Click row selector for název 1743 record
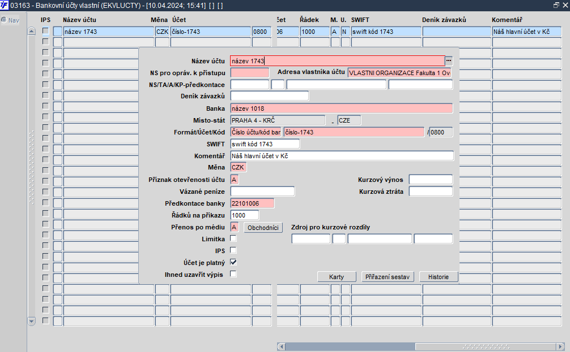This screenshot has height=352, width=570. point(58,32)
